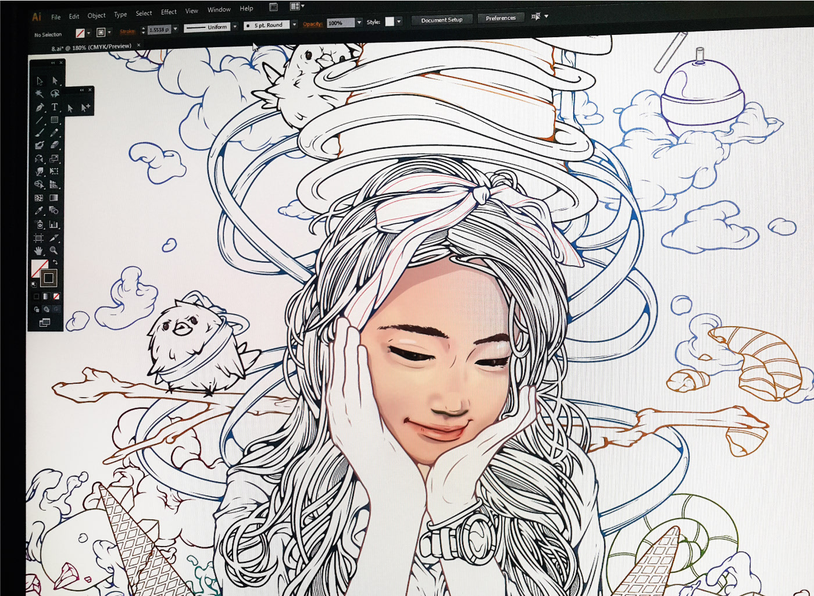Select the Hand tool
The height and width of the screenshot is (596, 814).
click(x=39, y=251)
